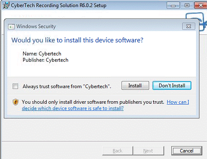Click the Windows Security title text
The height and width of the screenshot is (159, 207).
36,27
